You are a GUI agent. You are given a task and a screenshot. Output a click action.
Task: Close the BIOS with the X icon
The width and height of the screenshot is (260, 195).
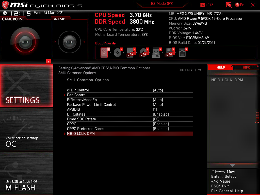[253, 5]
